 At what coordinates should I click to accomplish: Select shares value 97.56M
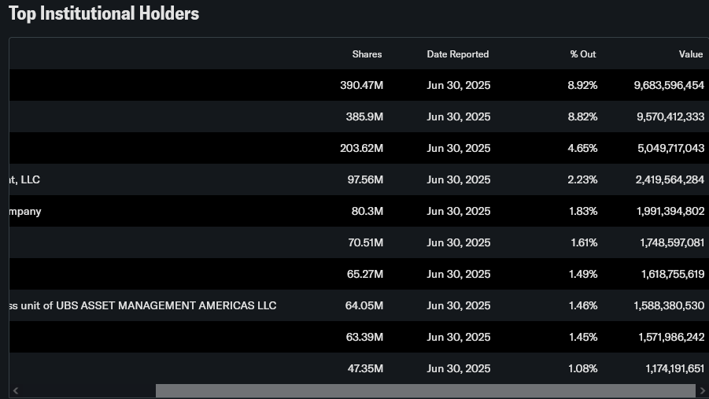point(365,179)
